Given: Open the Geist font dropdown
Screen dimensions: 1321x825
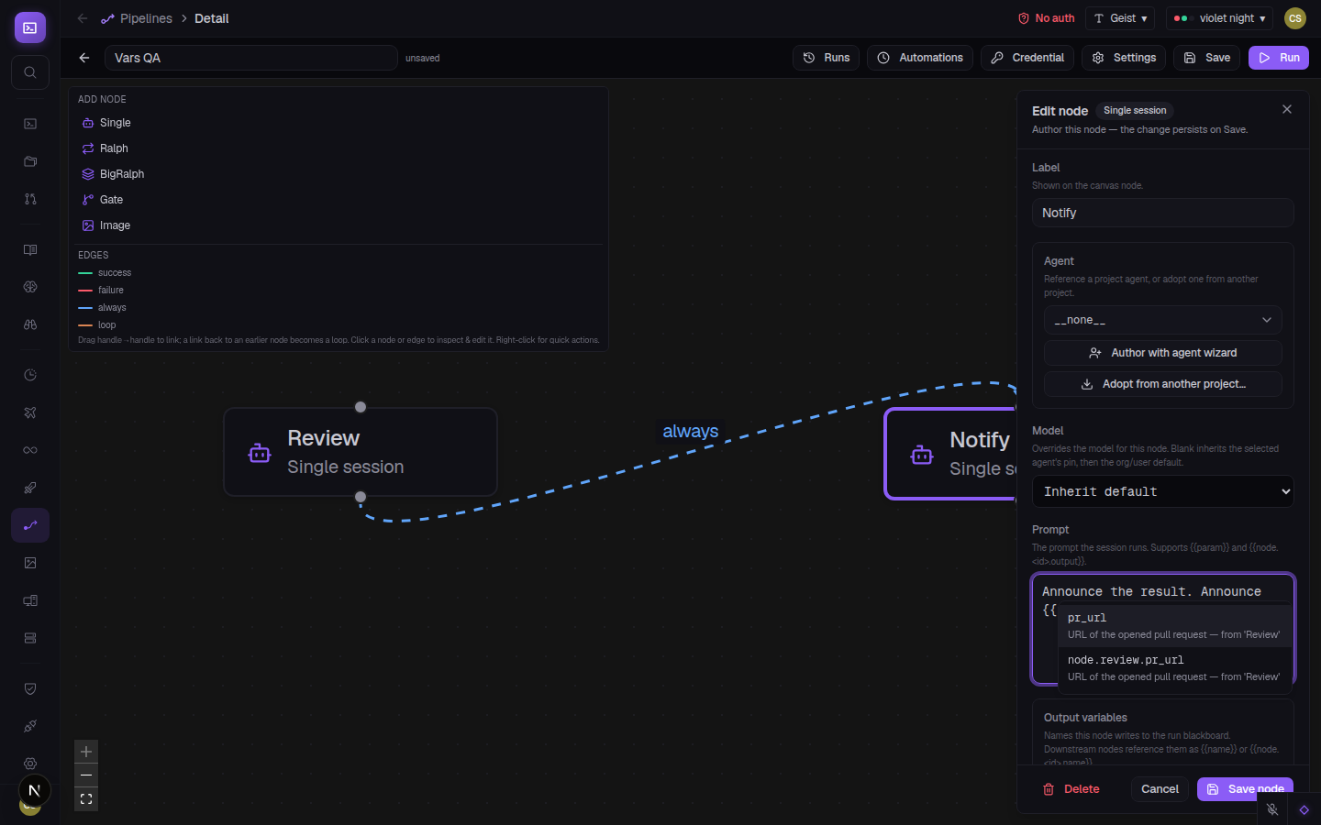Looking at the screenshot, I should pyautogui.click(x=1120, y=18).
